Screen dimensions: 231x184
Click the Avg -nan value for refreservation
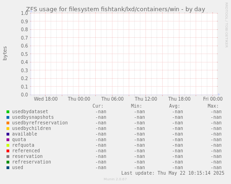click(x=178, y=162)
